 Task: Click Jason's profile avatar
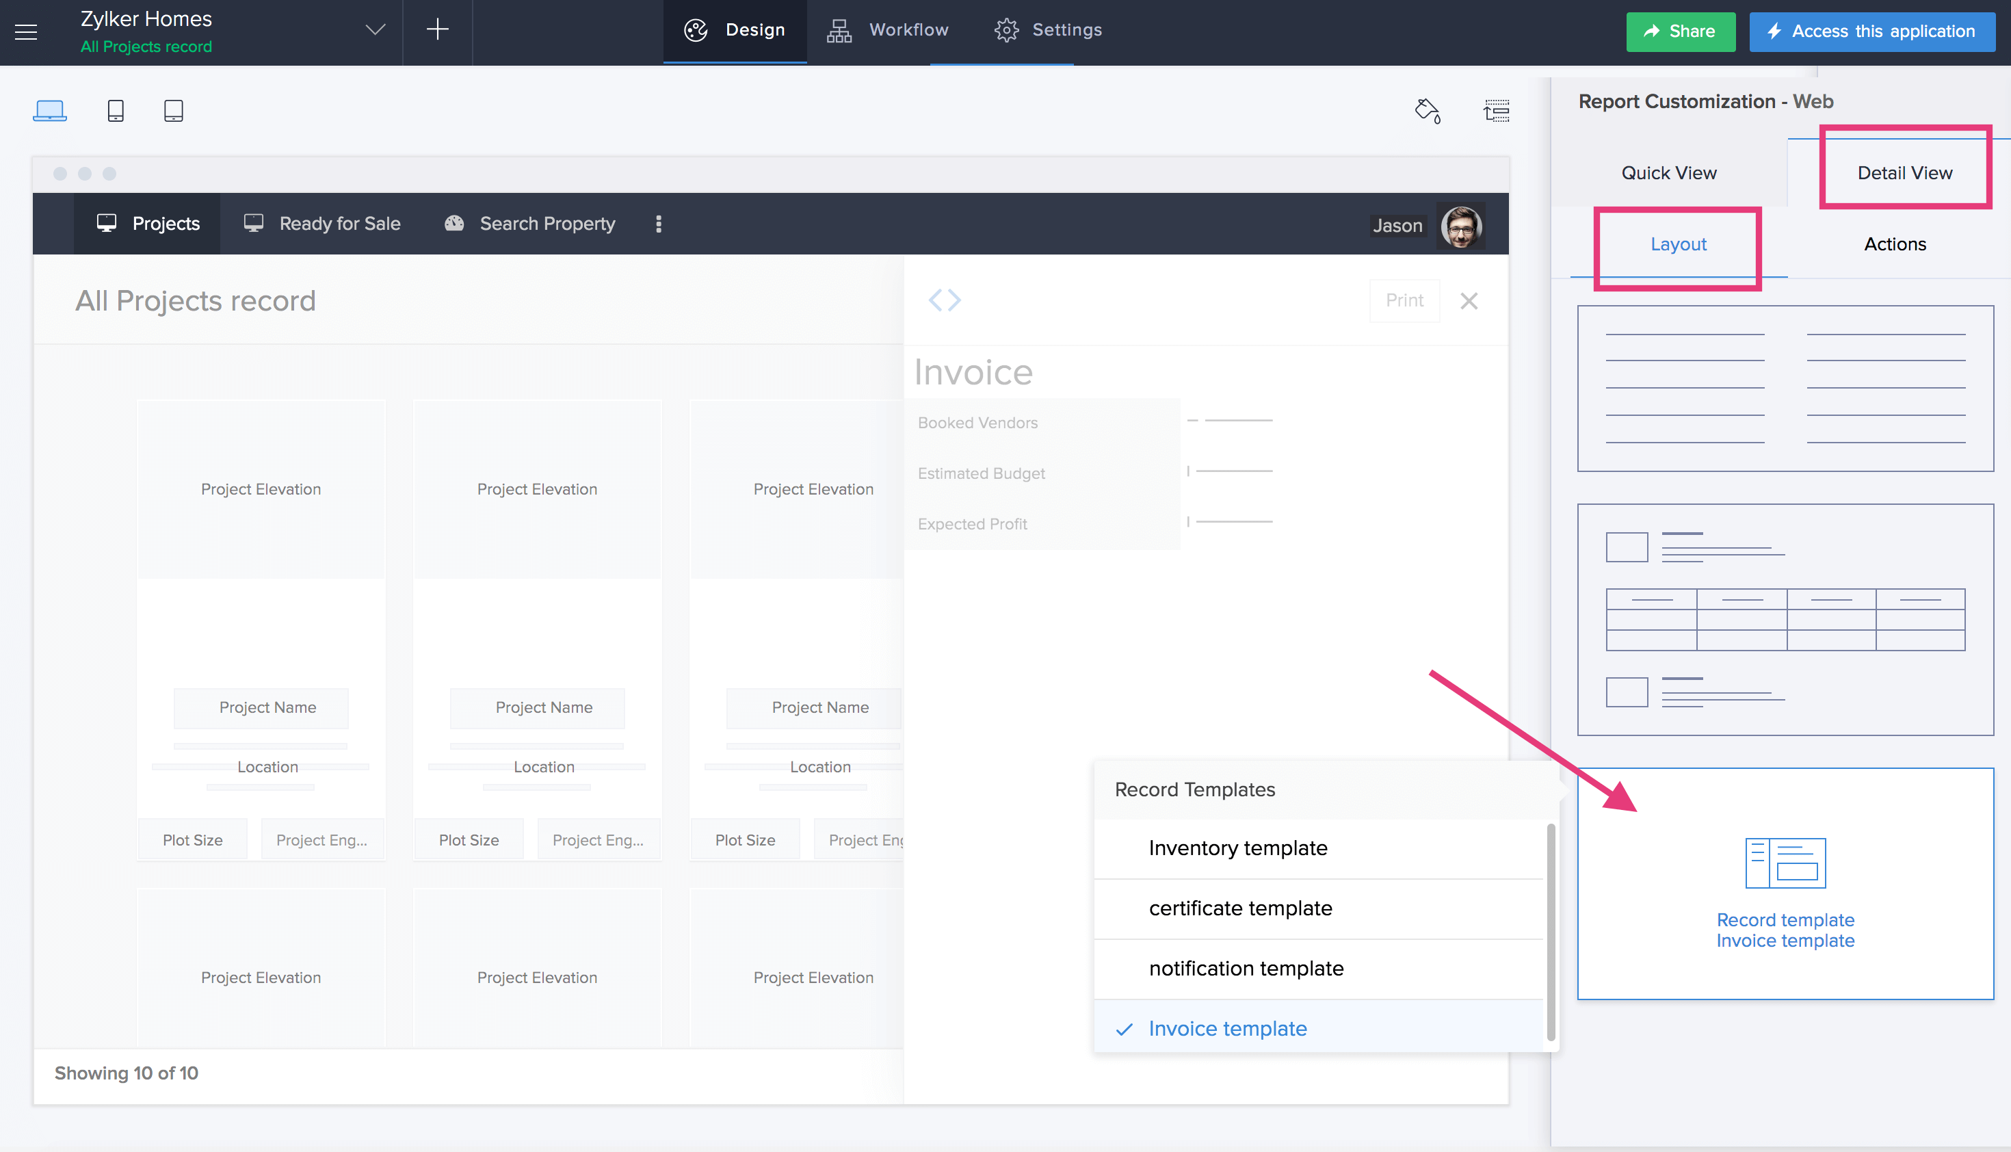point(1461,226)
